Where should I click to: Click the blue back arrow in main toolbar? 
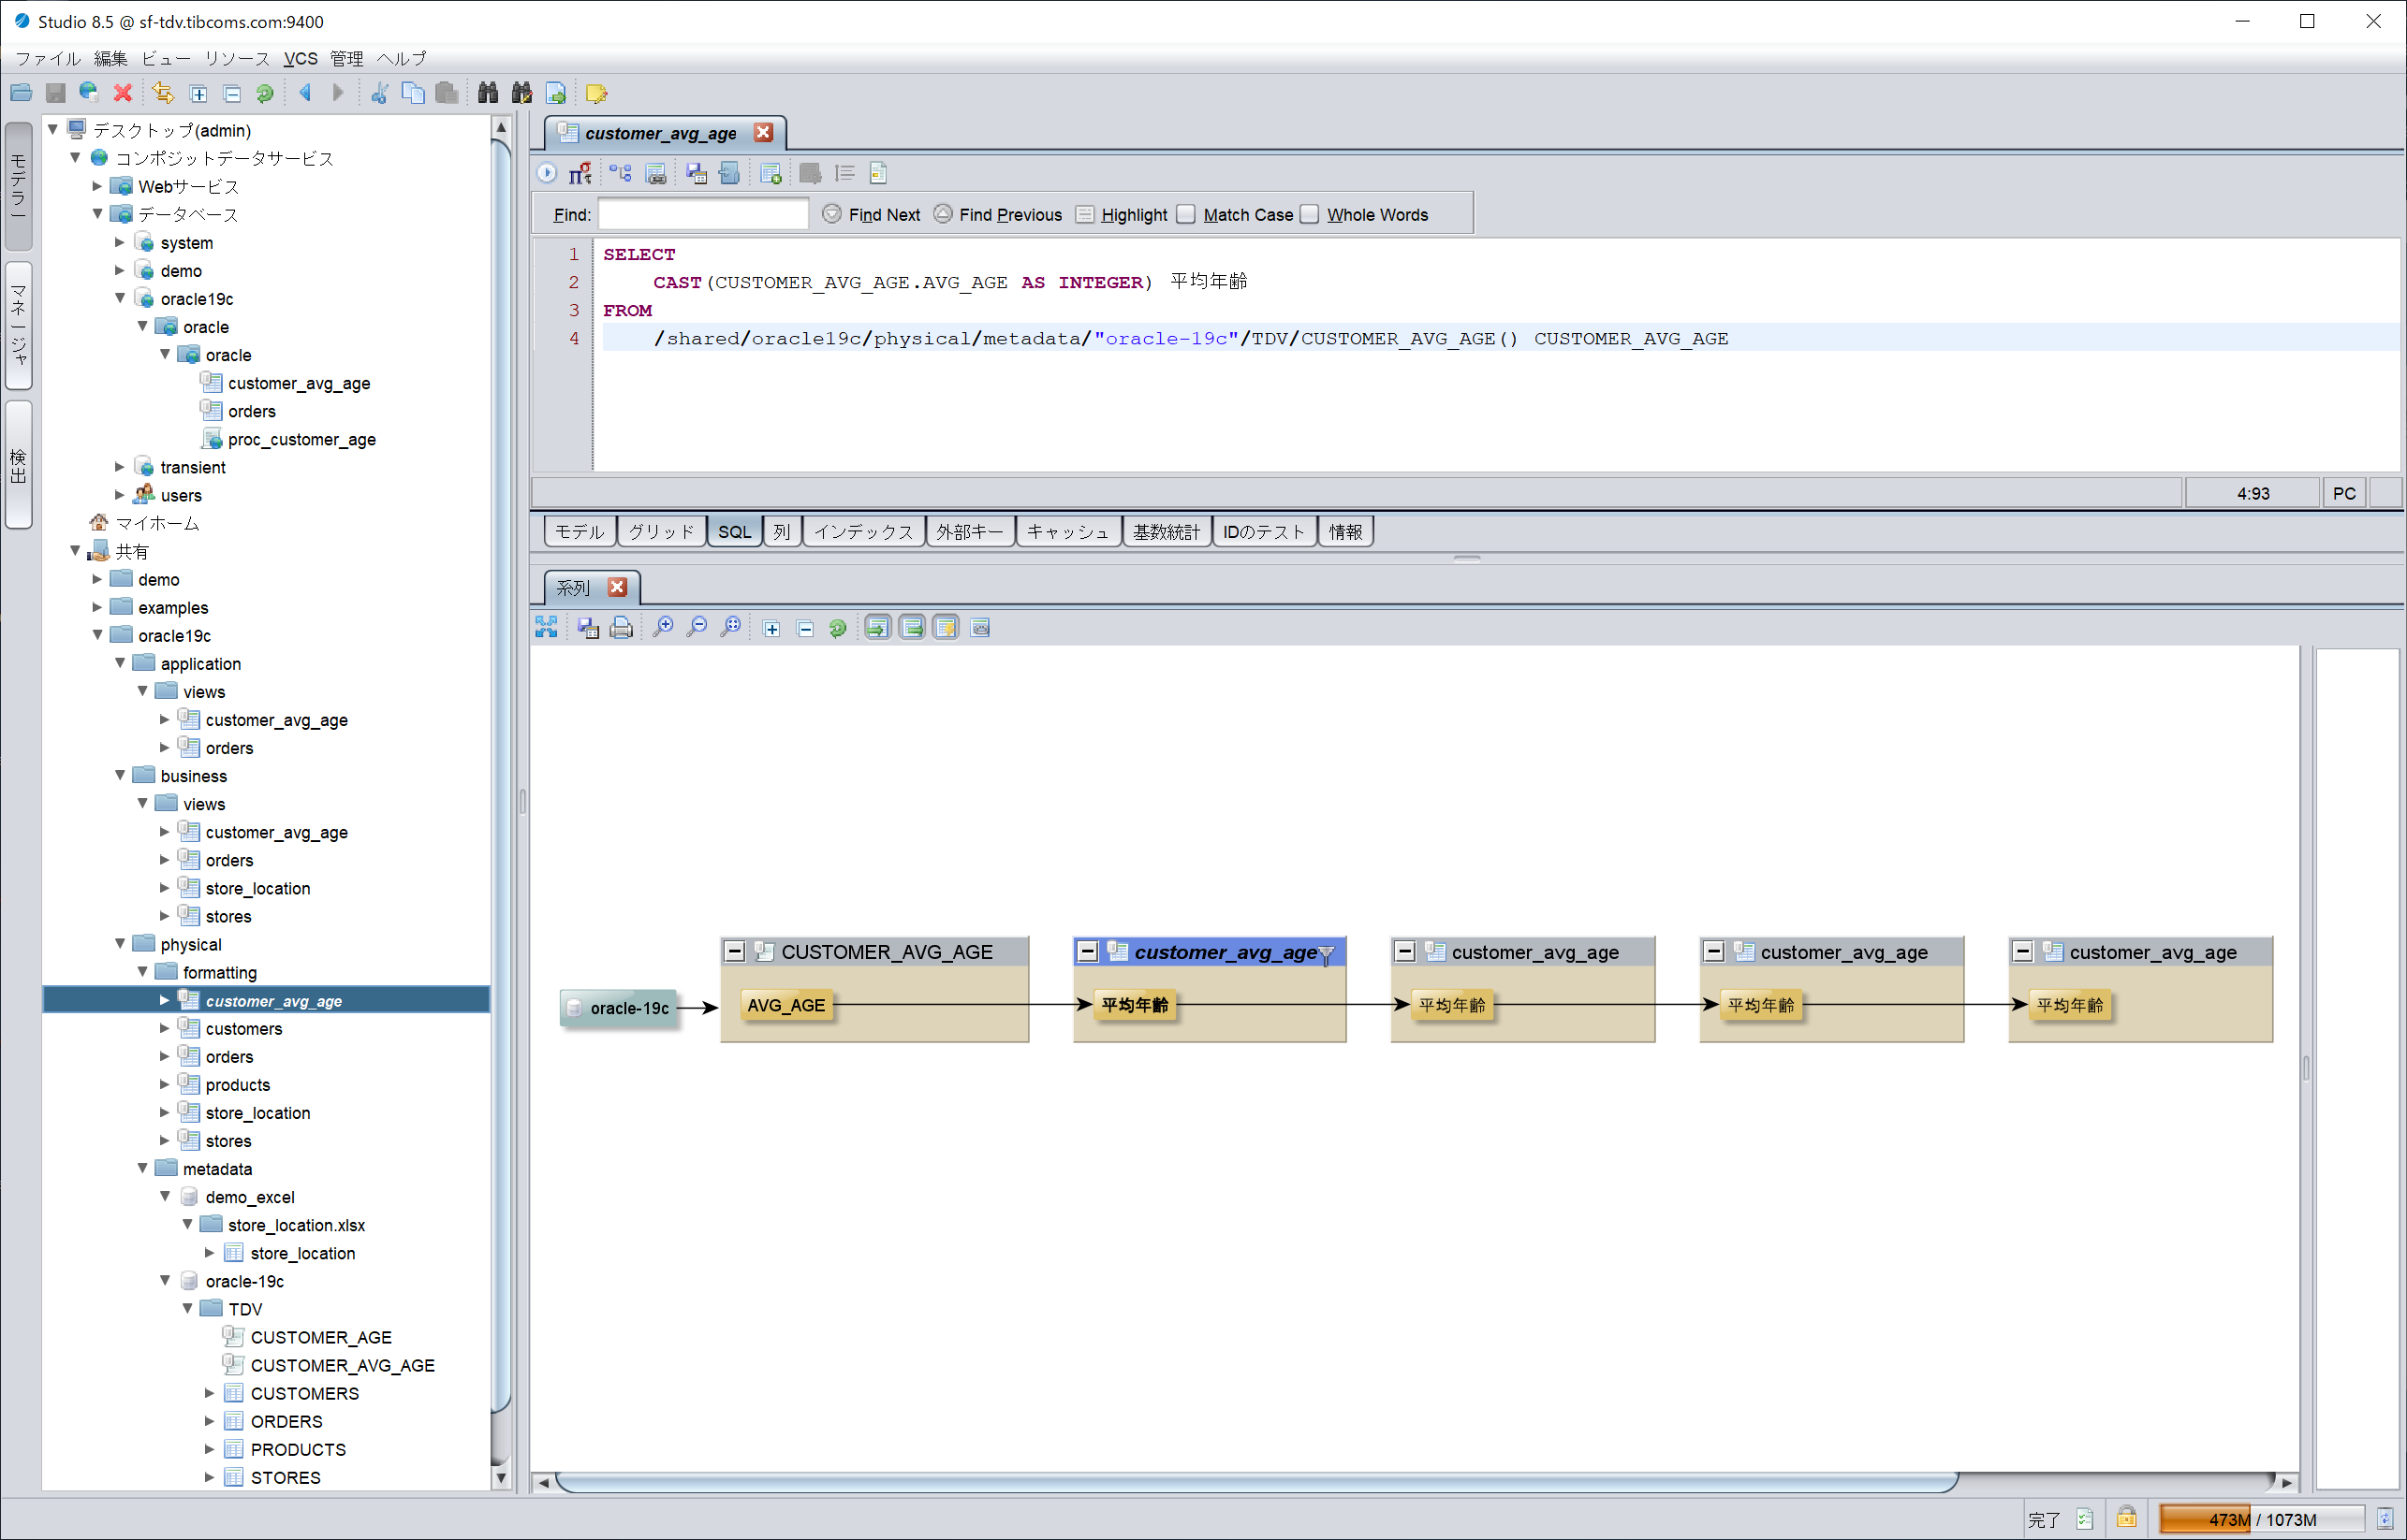click(x=305, y=93)
